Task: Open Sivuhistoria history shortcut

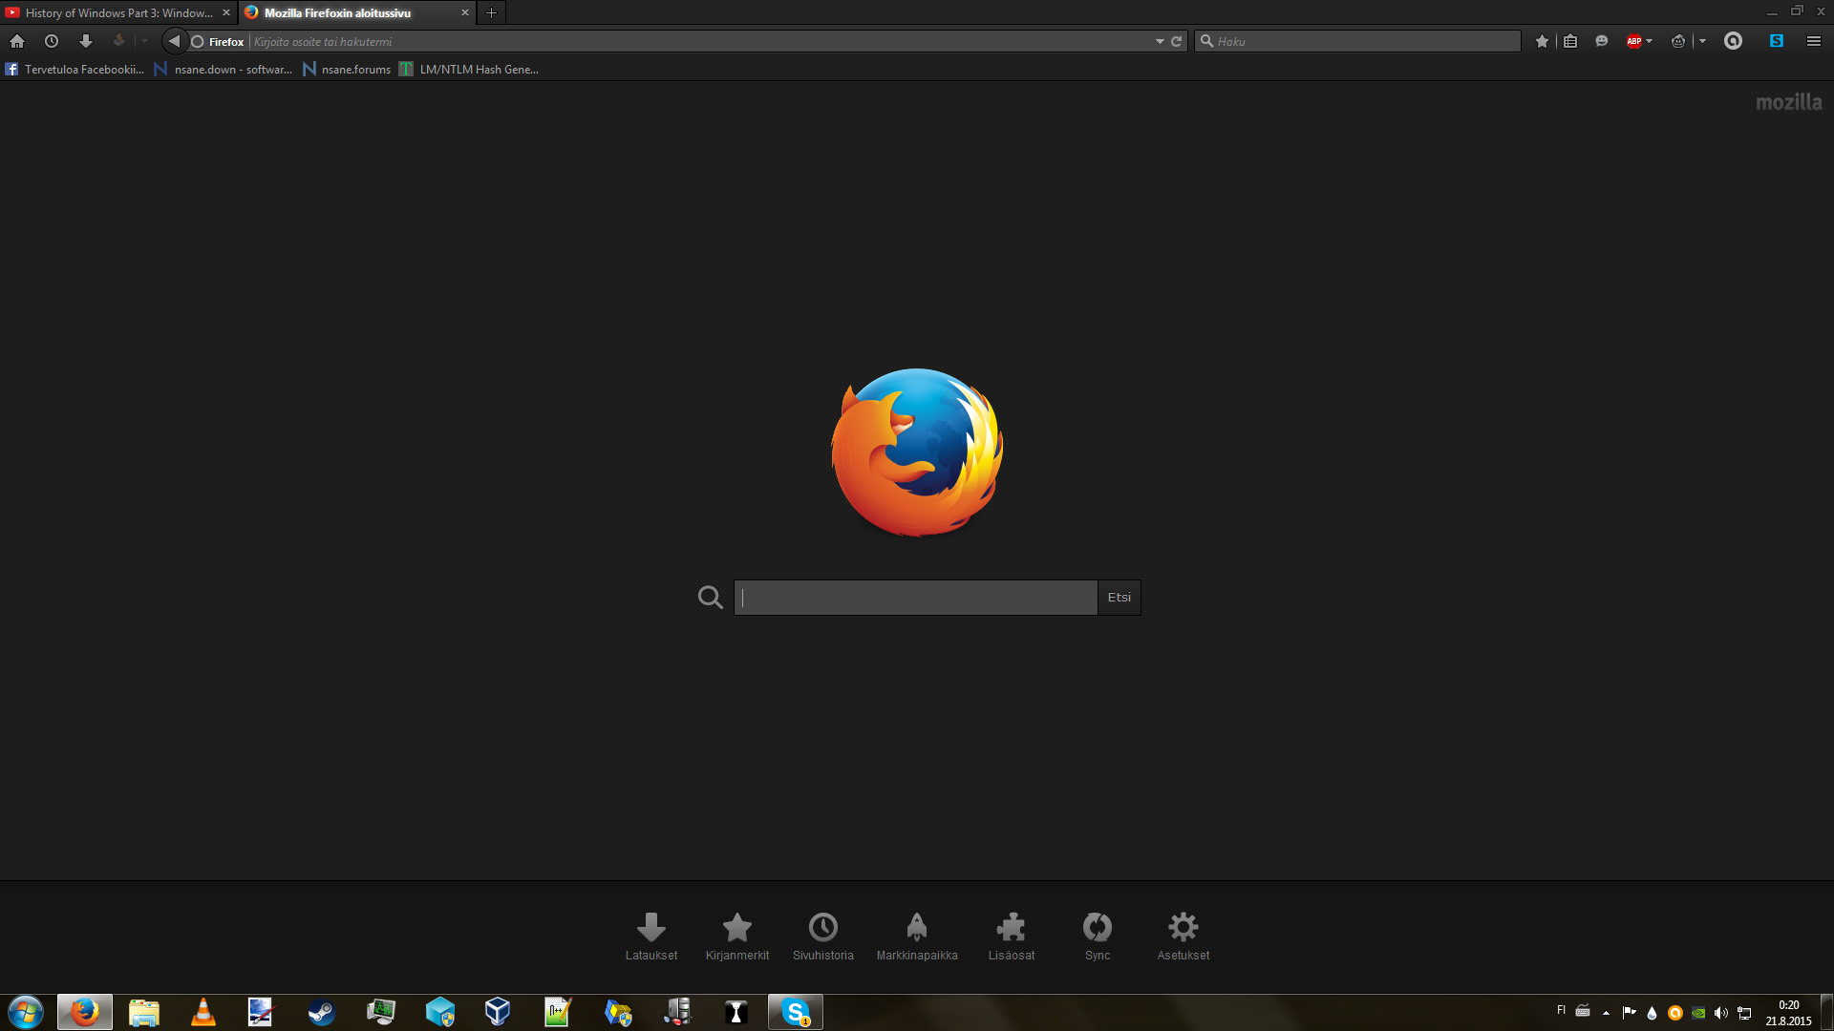Action: pyautogui.click(x=823, y=936)
